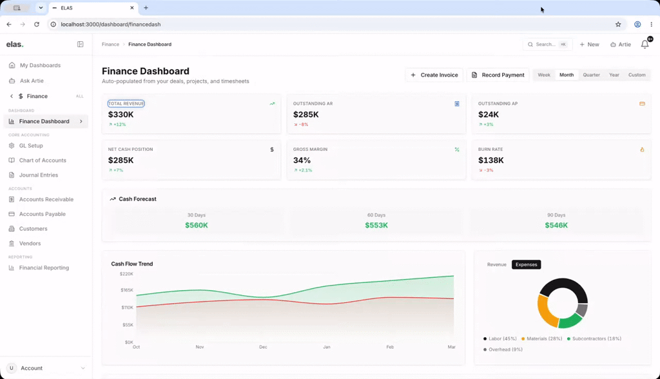Image resolution: width=660 pixels, height=379 pixels.
Task: Click the Ask Artie robot icon in sidebar
Action: coord(12,81)
